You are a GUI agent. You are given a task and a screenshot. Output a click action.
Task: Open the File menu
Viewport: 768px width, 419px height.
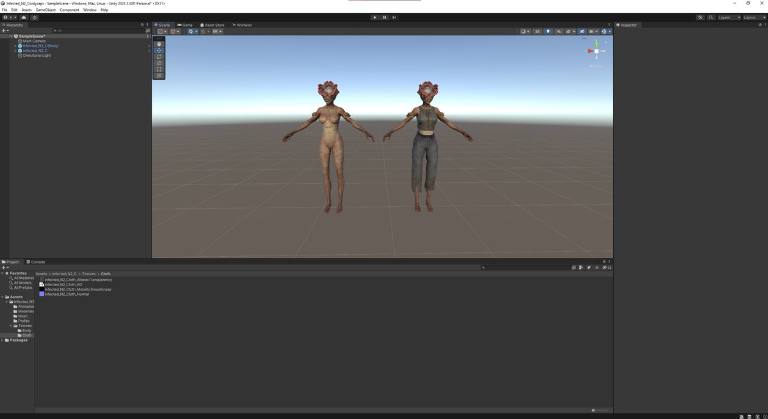pos(4,10)
